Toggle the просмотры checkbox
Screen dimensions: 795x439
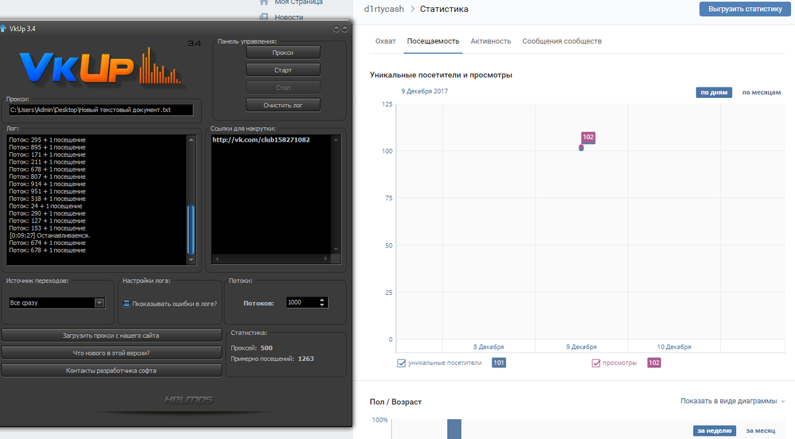[x=596, y=363]
